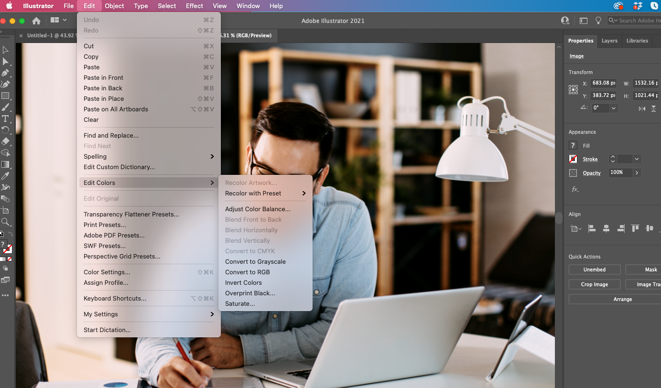The height and width of the screenshot is (388, 661).
Task: Select the Type tool
Action: 5,119
